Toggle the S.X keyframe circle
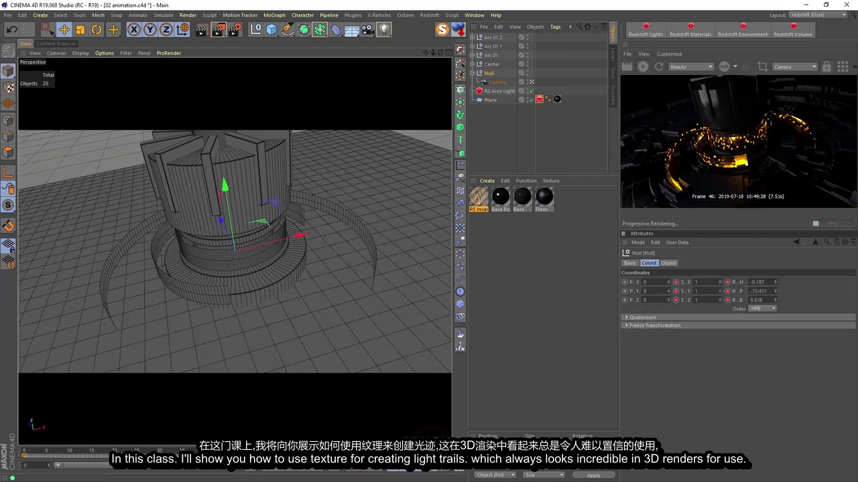Image resolution: width=858 pixels, height=482 pixels. tap(676, 282)
